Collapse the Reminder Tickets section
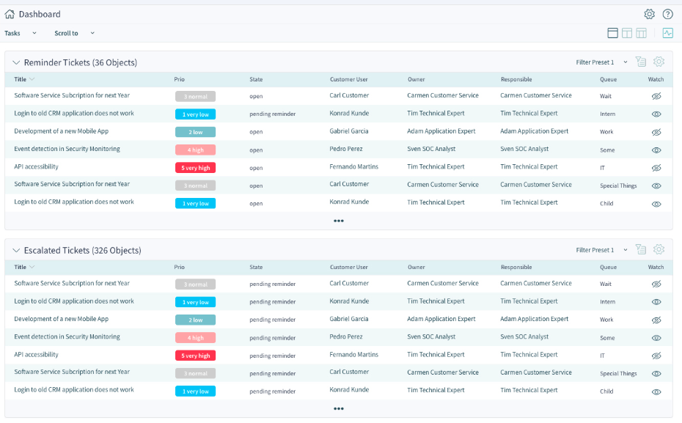Image resolution: width=682 pixels, height=423 pixels. point(16,63)
